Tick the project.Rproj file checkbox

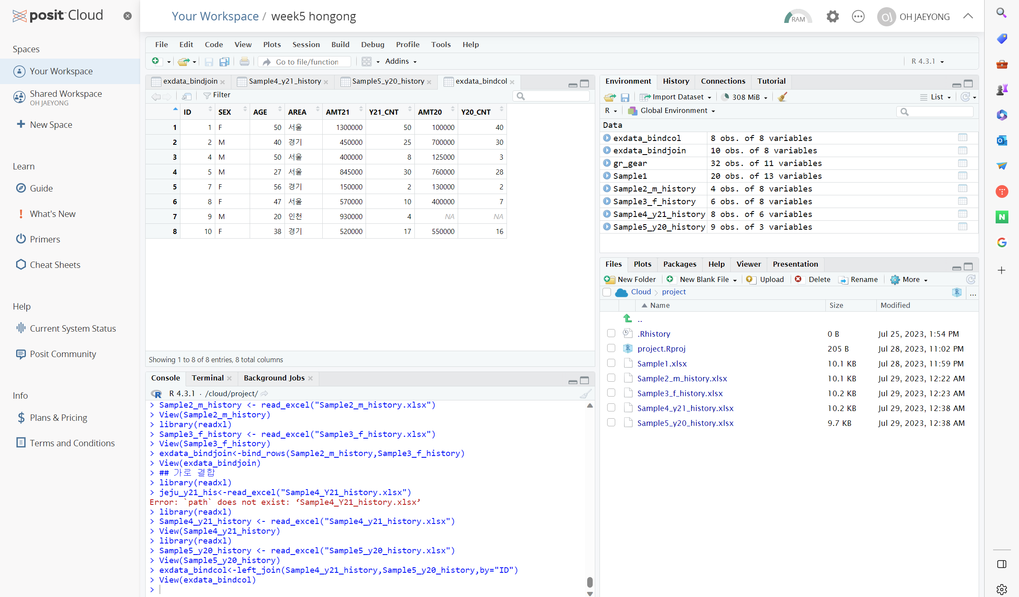point(611,348)
